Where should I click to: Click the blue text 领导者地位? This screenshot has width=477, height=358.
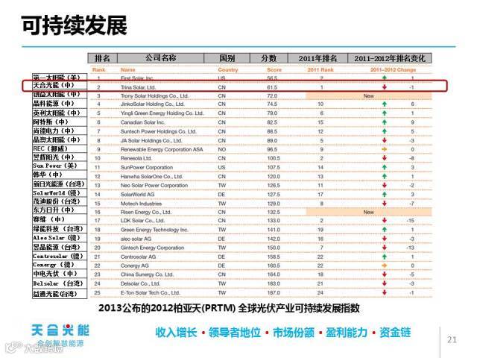tap(235, 333)
